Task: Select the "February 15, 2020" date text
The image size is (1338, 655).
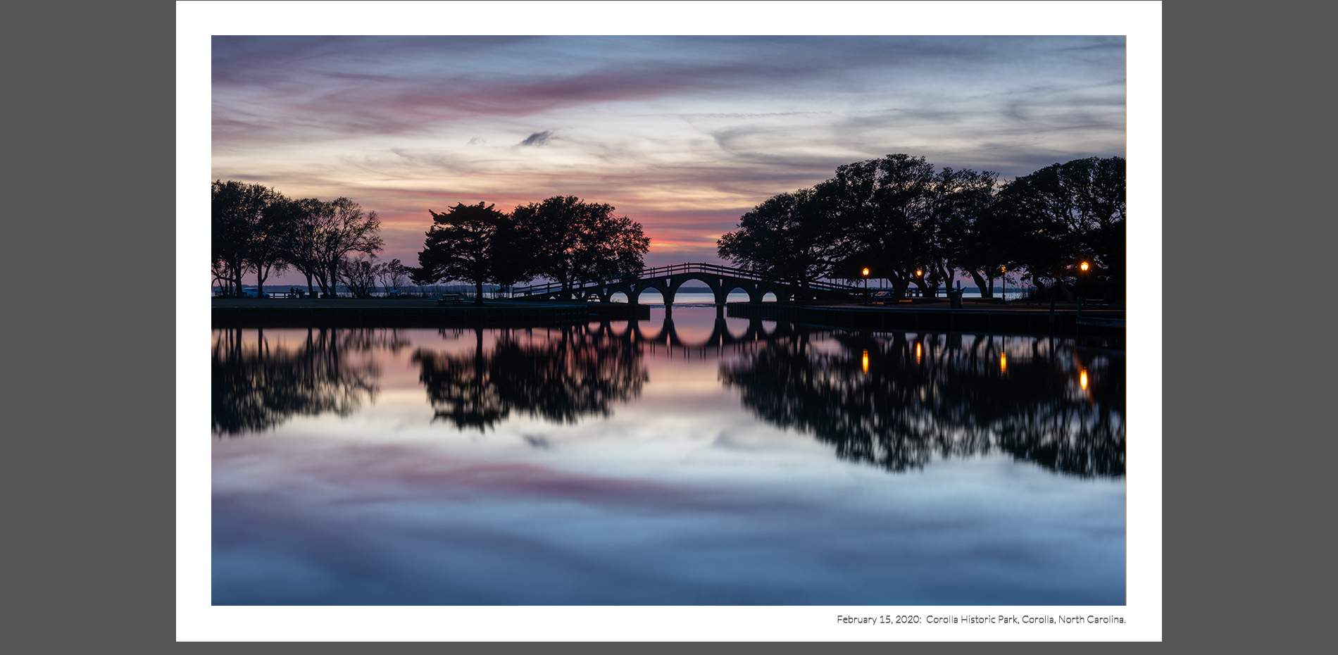Action: point(878,620)
